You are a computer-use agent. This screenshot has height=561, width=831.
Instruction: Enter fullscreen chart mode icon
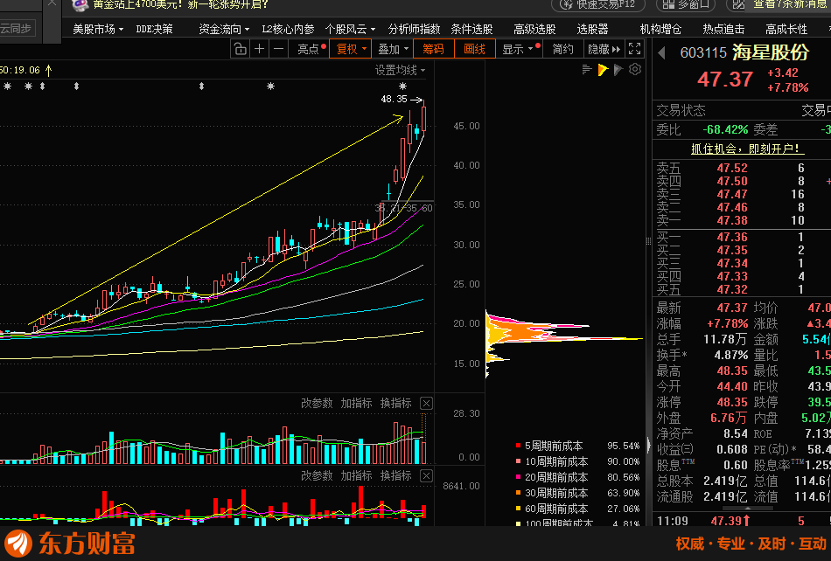[x=634, y=49]
